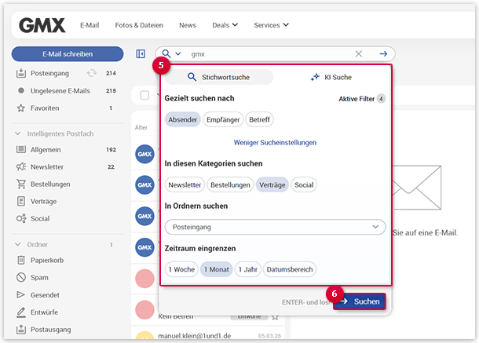Screen dimensions: 479x343
Task: Click the E-Mail schreiben button
Action: pos(68,54)
